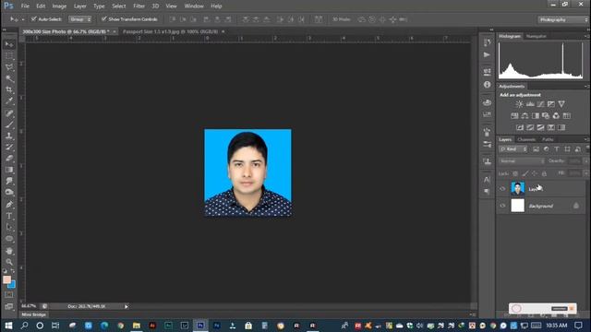This screenshot has height=332, width=591.
Task: Click the background color swatch
Action: (x=12, y=285)
